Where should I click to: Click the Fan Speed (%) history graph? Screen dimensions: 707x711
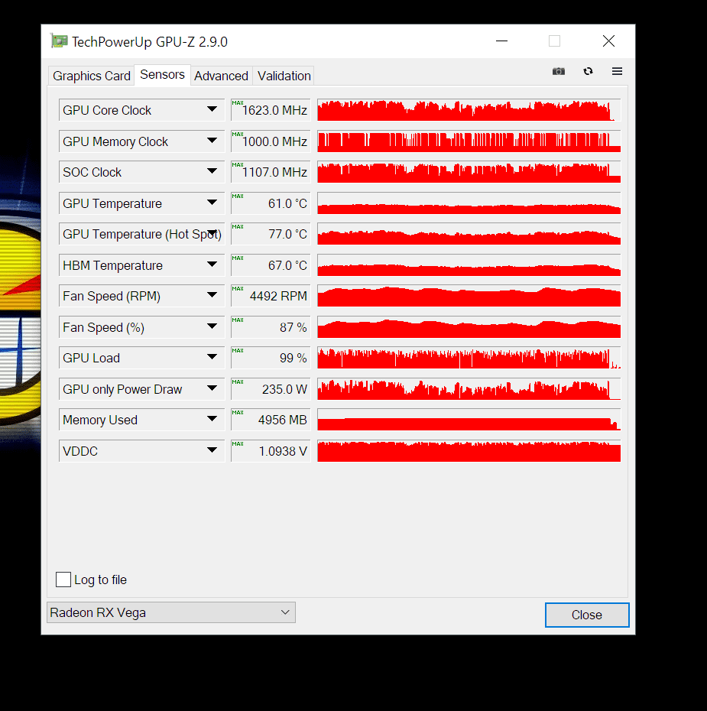[469, 327]
